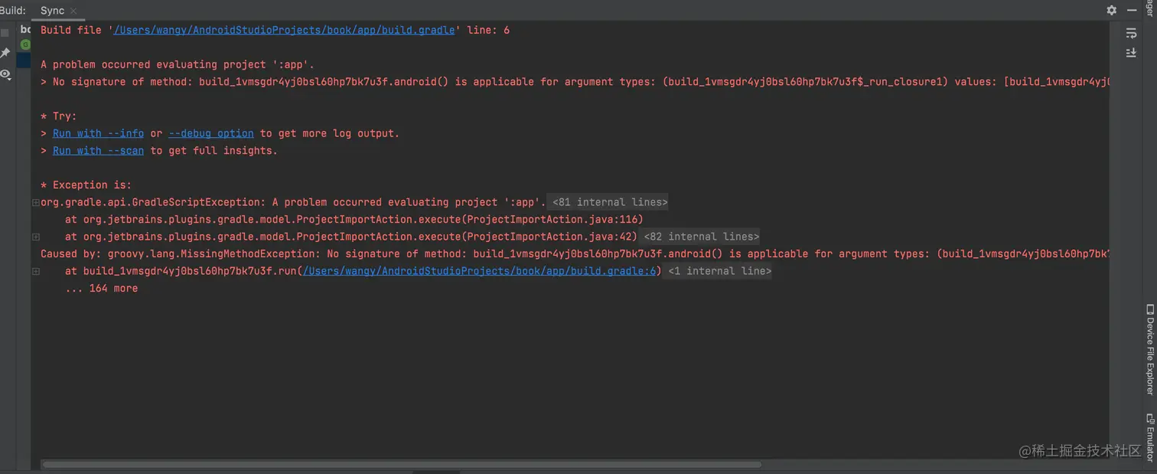Toggle fold gutter beside ProjectImportAction.java:42 line
Screen dimensions: 1157x474
pos(36,237)
